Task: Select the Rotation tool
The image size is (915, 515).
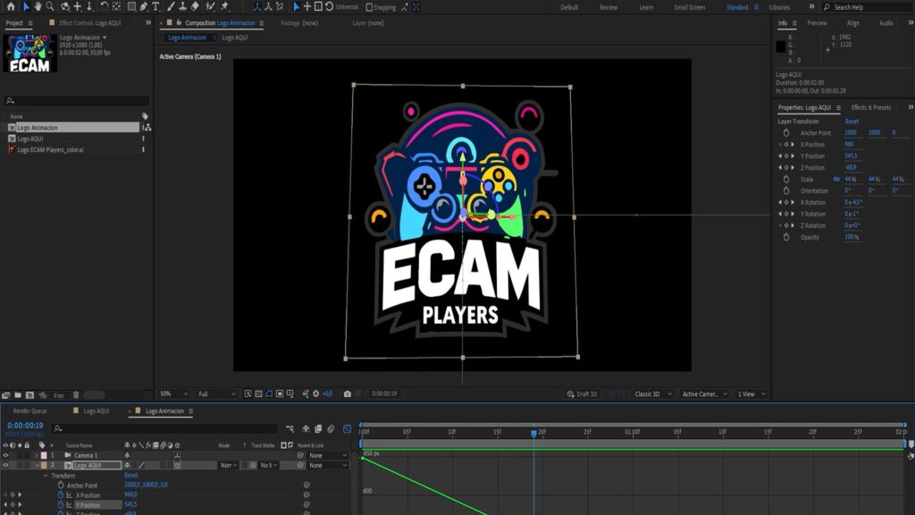Action: [105, 6]
